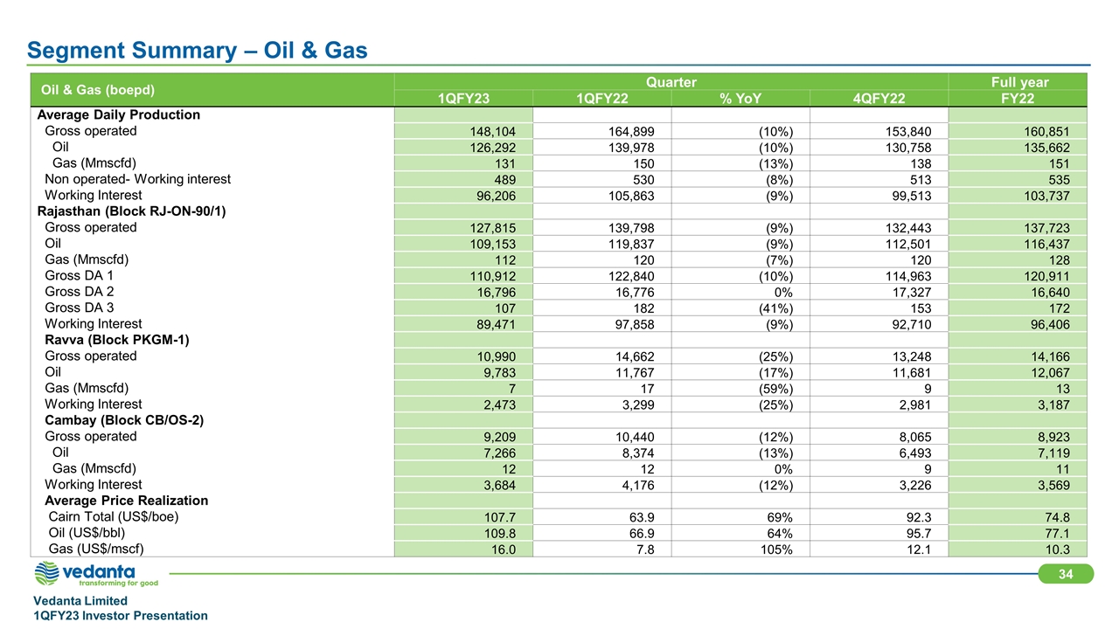Select the Average Daily Production row label
The image size is (1119, 629).
point(118,114)
